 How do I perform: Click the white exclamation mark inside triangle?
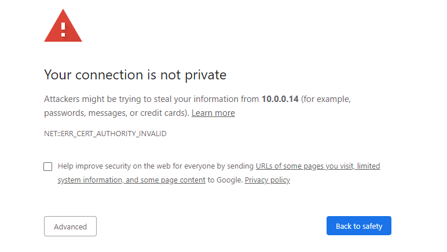[63, 30]
